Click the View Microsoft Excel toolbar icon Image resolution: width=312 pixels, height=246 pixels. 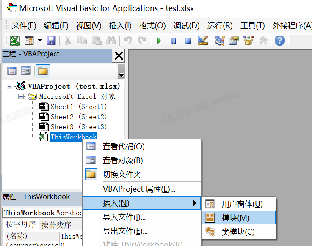pyautogui.click(x=15, y=41)
